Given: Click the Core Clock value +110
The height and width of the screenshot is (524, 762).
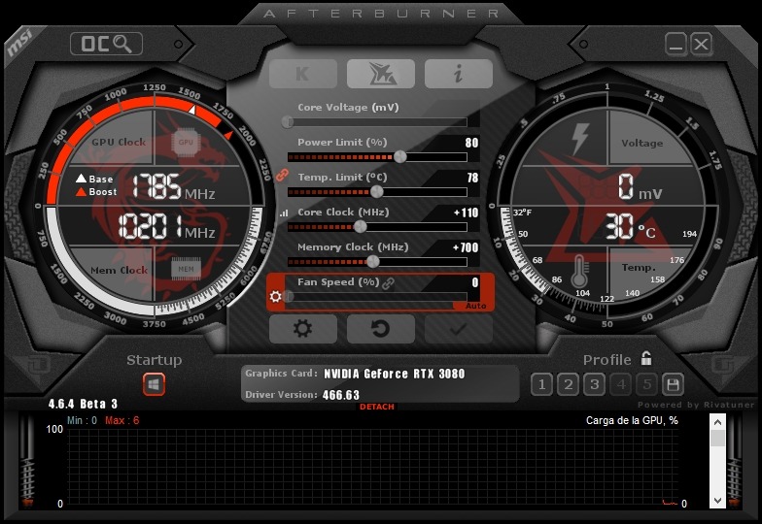Looking at the screenshot, I should [467, 213].
